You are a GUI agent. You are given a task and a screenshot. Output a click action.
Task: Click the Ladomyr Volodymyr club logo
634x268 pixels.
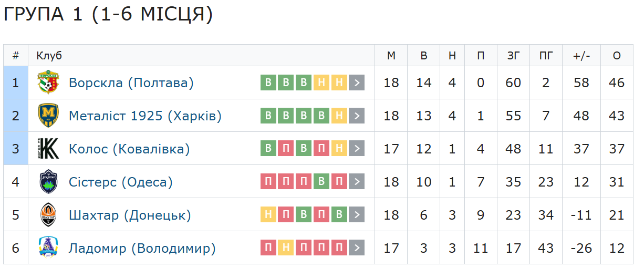(x=48, y=248)
